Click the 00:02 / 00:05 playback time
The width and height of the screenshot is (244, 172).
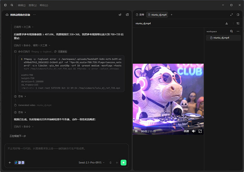[148, 131]
